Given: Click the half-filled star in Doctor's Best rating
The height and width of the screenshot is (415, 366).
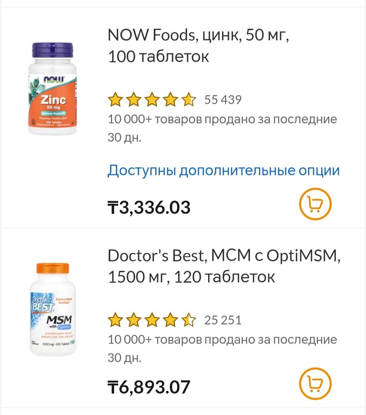Looking at the screenshot, I should point(188,320).
